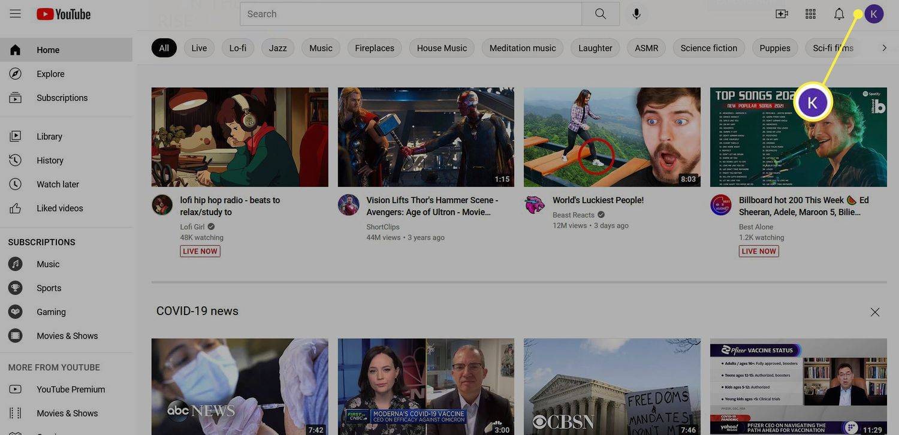Click the YouTube logo
This screenshot has width=899, height=435.
pyautogui.click(x=64, y=14)
